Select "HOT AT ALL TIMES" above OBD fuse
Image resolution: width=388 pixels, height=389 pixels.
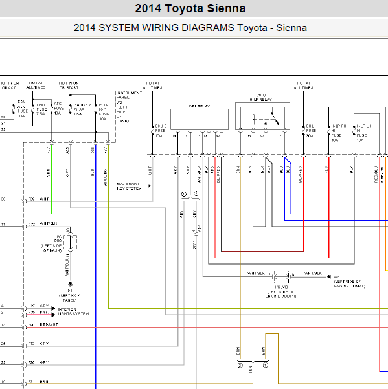pos(36,85)
